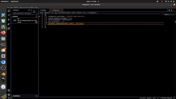The image size is (176, 99).
Task: Open changes icon in editor toolbar
Action: [169, 10]
